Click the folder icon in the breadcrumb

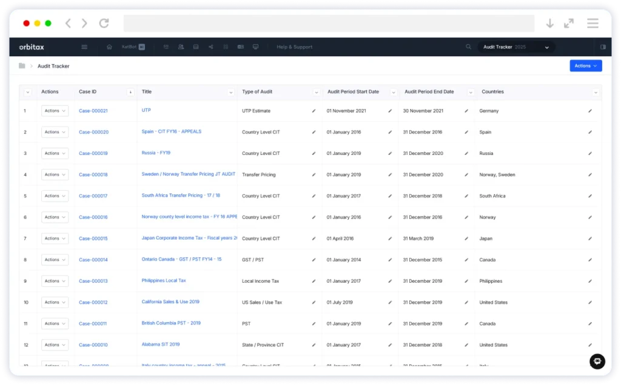pyautogui.click(x=22, y=65)
